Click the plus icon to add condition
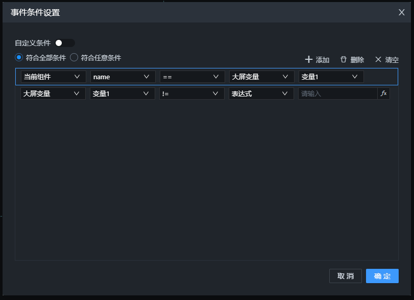This screenshot has height=300, width=414. [308, 59]
